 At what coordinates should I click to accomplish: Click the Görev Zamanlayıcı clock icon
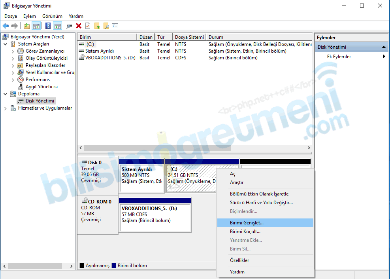coord(21,51)
